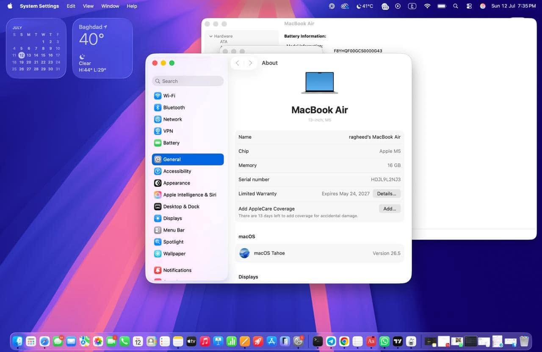Image resolution: width=542 pixels, height=352 pixels.
Task: Open Google Chrome from the Dock
Action: [344, 341]
